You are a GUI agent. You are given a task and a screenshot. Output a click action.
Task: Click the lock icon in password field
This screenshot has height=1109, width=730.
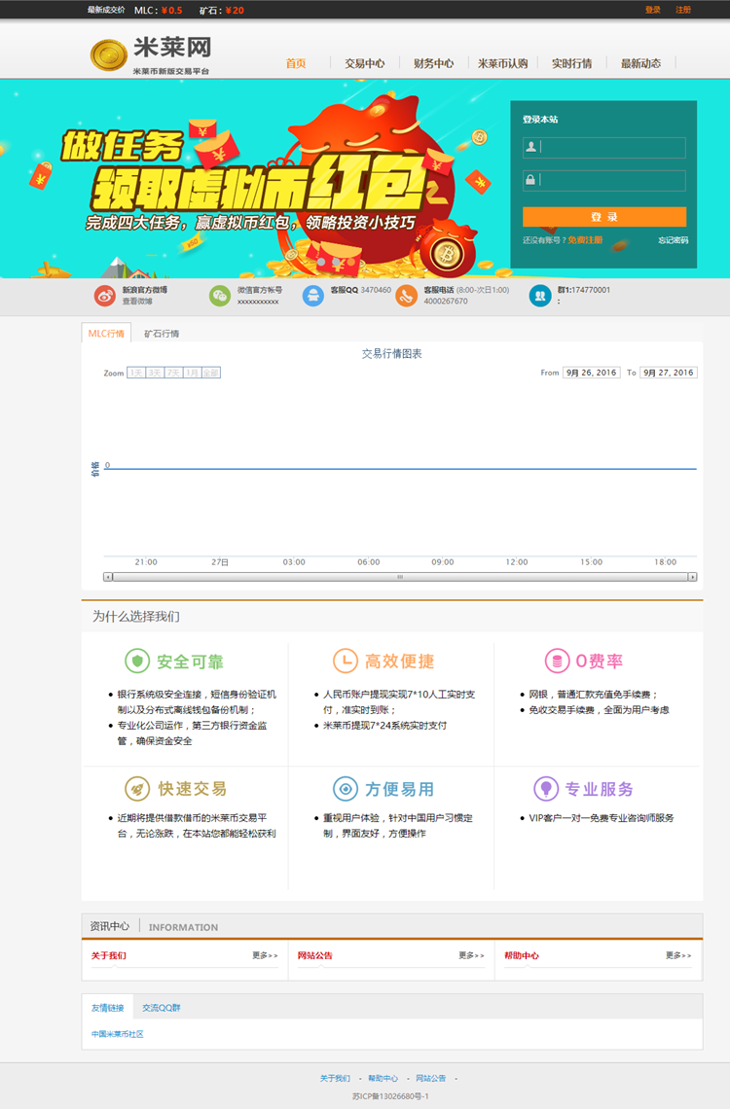(x=530, y=180)
